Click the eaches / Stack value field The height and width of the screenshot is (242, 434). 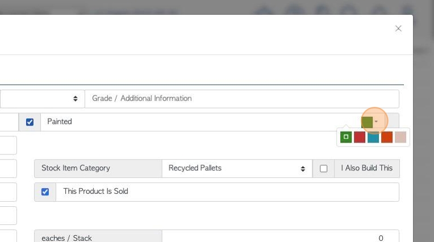[x=281, y=237]
